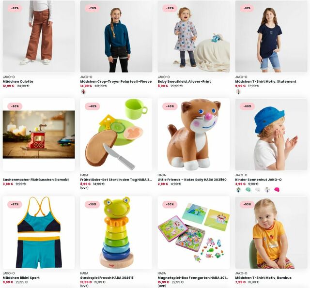The height and width of the screenshot is (288, 310).
Task: Select the color variant under Crop-Troyer Fleece
Action: [83, 91]
